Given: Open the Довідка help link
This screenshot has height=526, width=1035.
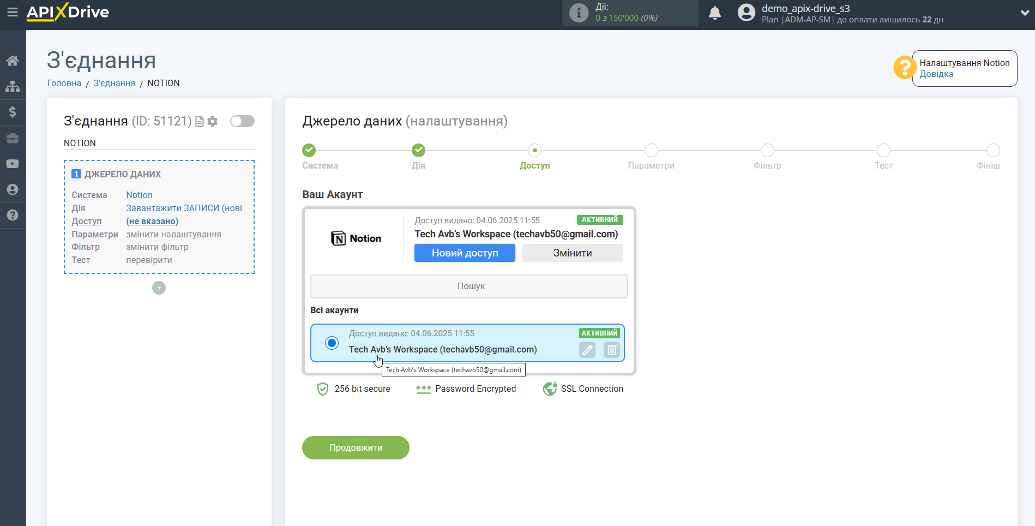Looking at the screenshot, I should [x=936, y=74].
